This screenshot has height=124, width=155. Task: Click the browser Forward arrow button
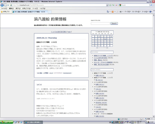[5, 5]
